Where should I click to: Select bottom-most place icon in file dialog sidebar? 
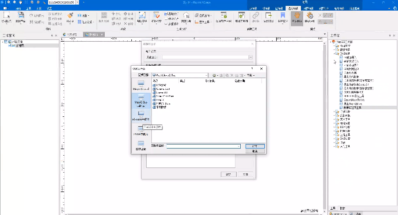point(141,145)
